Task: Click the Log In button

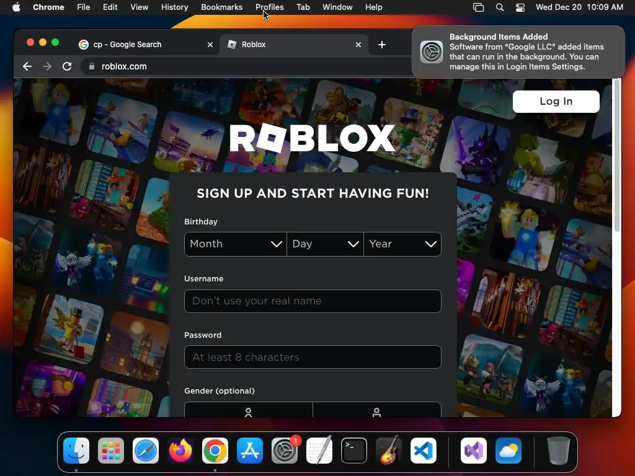Action: [556, 101]
